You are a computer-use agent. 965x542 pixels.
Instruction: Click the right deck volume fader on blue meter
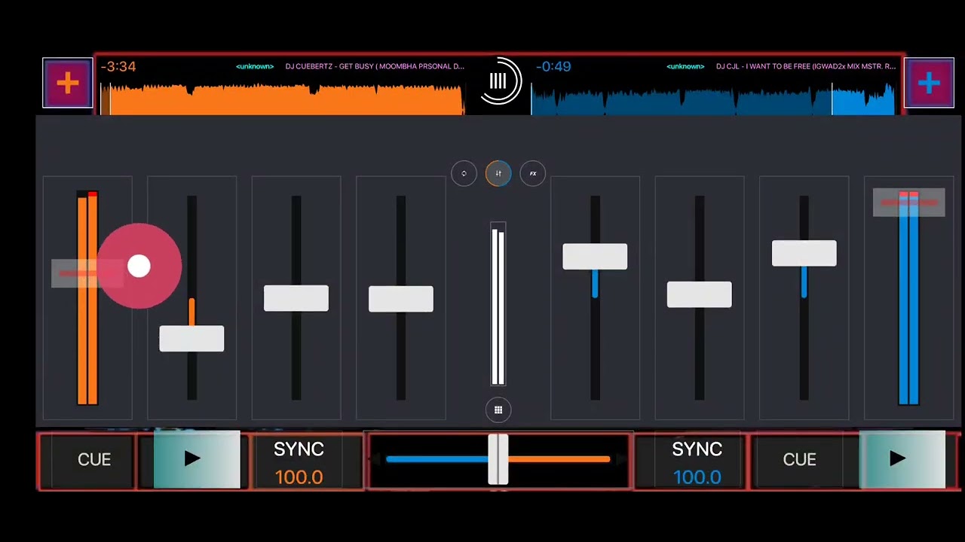coord(908,202)
